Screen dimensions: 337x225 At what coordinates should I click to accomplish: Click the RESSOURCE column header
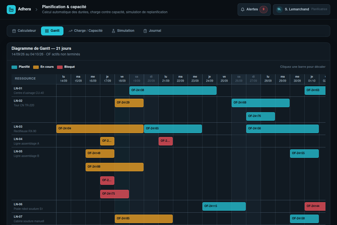34,79
